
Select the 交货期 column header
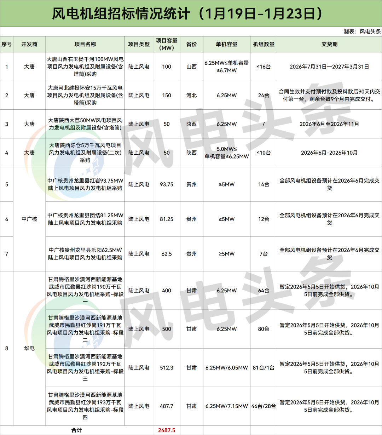(329, 44)
